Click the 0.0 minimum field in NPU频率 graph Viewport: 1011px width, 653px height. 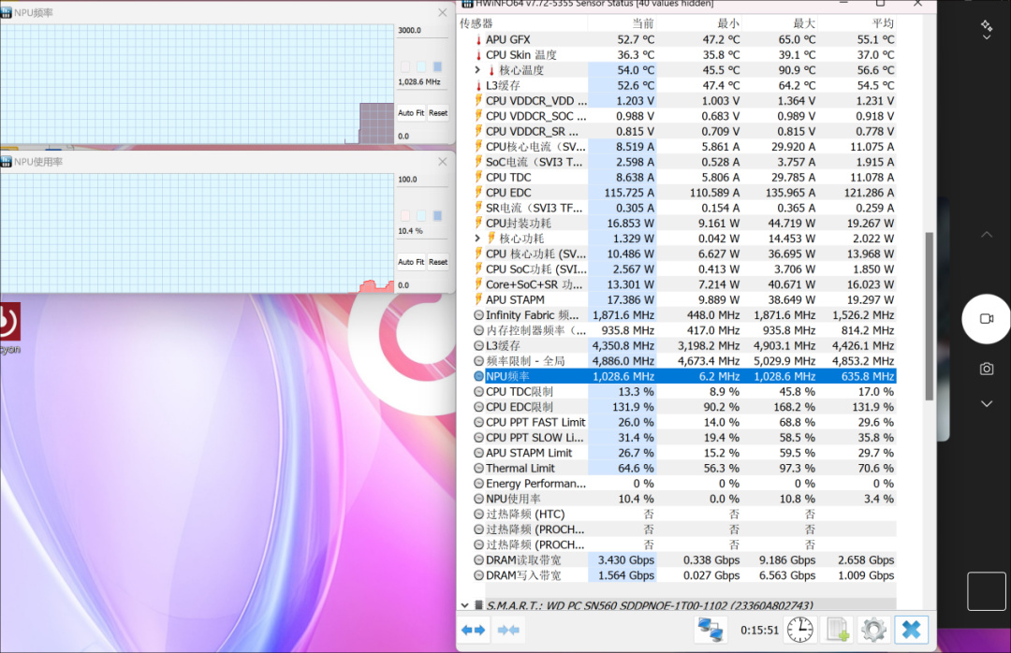pyautogui.click(x=422, y=136)
